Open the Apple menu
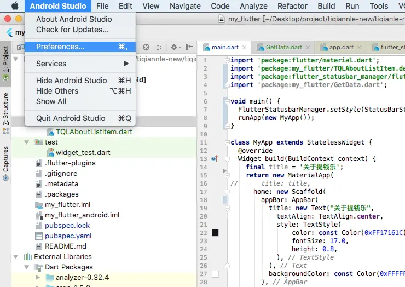Screen dimensions: 405x287 click(x=15, y=5)
